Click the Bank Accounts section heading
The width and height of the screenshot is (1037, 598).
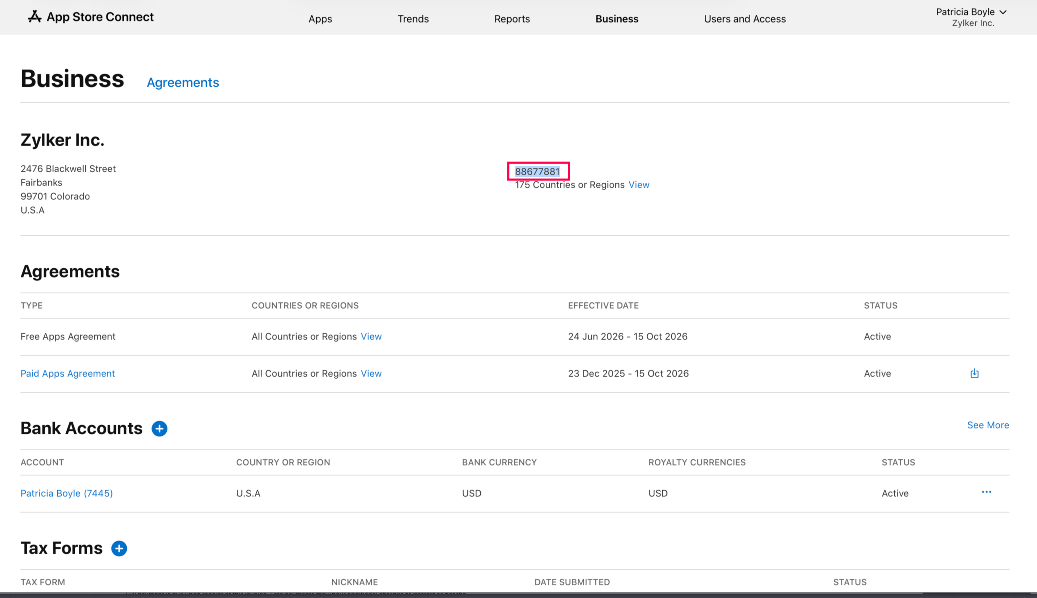coord(81,428)
